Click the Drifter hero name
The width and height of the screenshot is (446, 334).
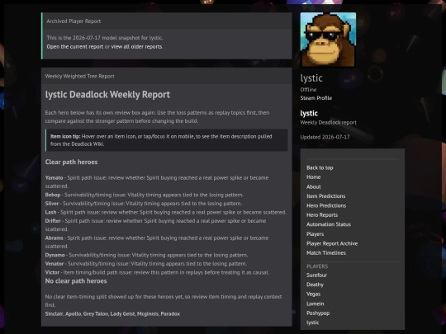[x=53, y=221]
